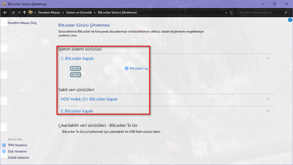
Task: Open help with the question mark icon
Action: point(290,20)
